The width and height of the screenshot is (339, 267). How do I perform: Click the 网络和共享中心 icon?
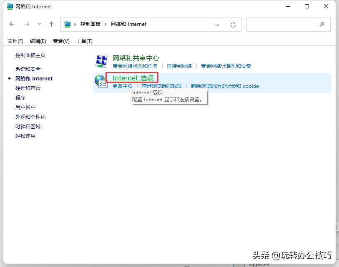pyautogui.click(x=100, y=61)
